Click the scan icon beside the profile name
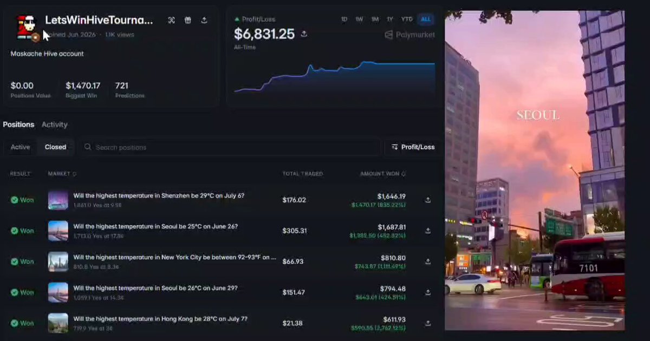The width and height of the screenshot is (650, 341). [172, 20]
